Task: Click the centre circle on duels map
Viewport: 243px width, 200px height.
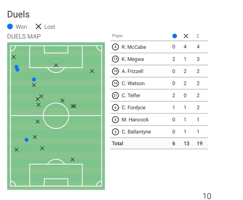Action: coord(56,116)
